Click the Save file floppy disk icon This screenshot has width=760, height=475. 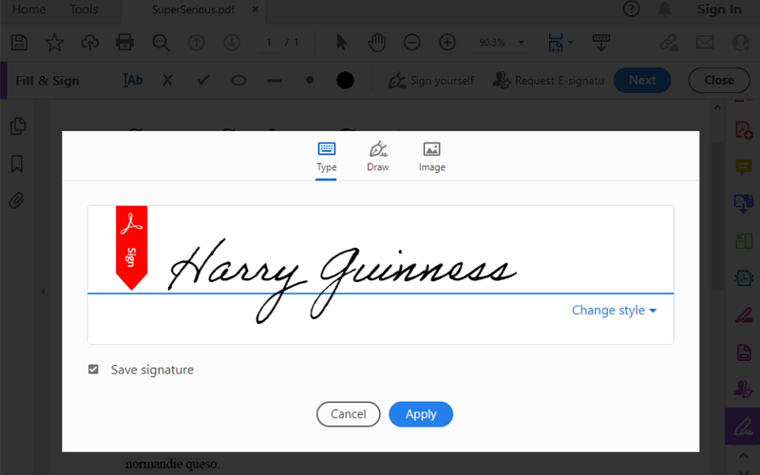(x=19, y=43)
